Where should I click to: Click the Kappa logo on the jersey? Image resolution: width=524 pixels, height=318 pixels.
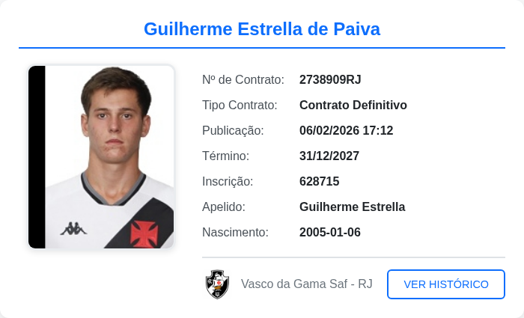73,228
